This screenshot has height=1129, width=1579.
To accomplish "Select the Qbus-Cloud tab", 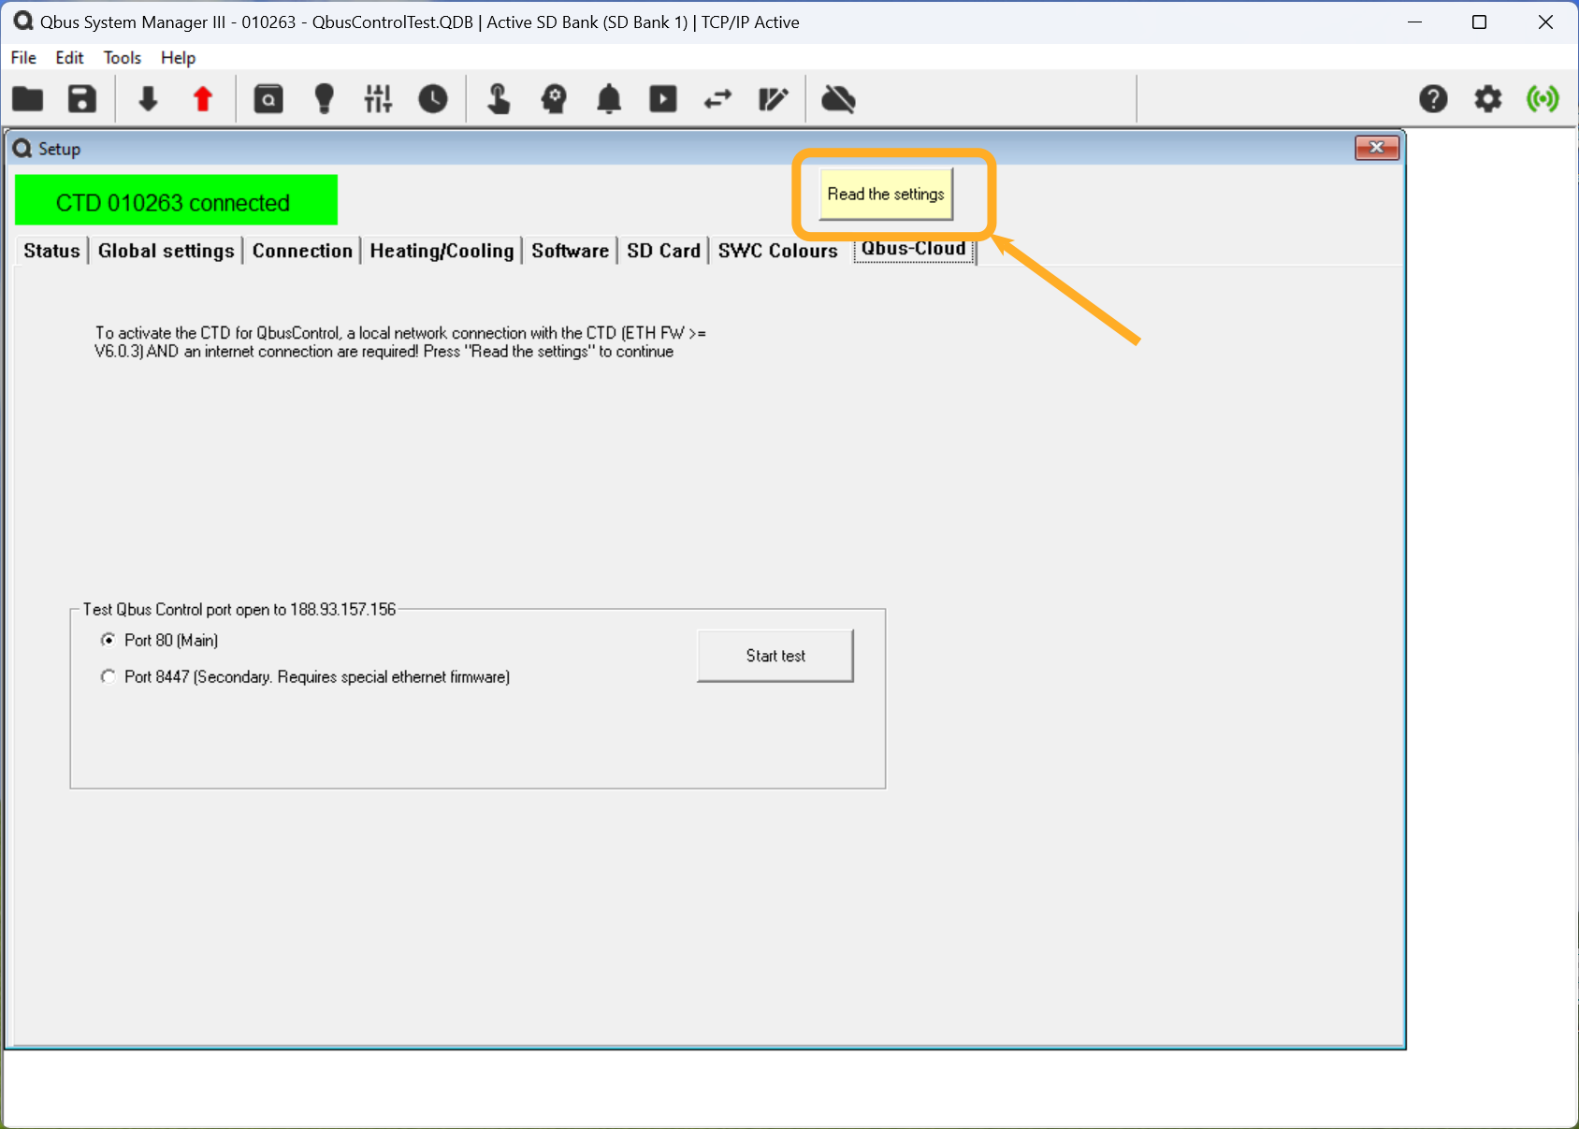I will 914,249.
